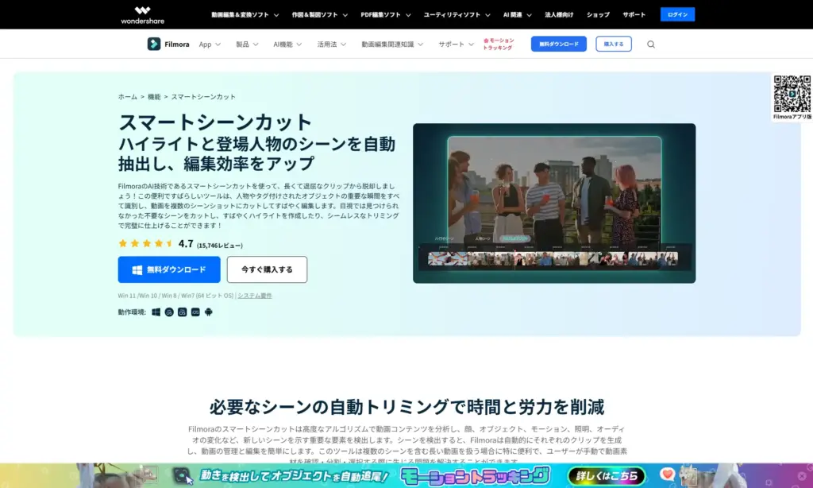Open the システム要件 link
813x488 pixels.
(x=255, y=296)
